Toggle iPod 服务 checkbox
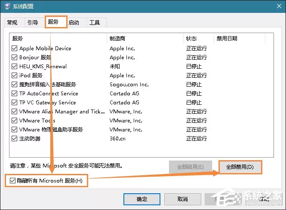Image resolution: width=286 pixels, height=210 pixels. pos(15,76)
